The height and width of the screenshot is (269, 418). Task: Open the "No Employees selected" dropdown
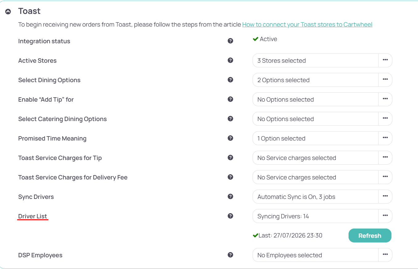click(x=316, y=255)
